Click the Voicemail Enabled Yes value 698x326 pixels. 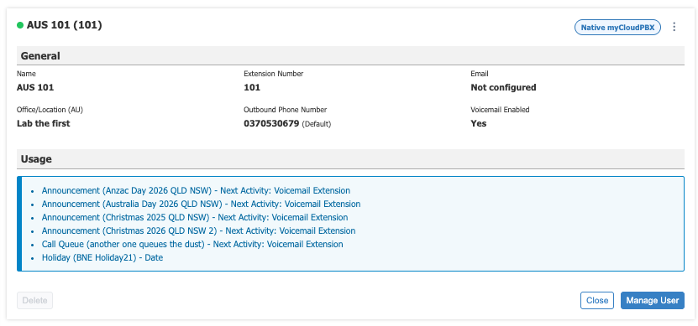[478, 123]
